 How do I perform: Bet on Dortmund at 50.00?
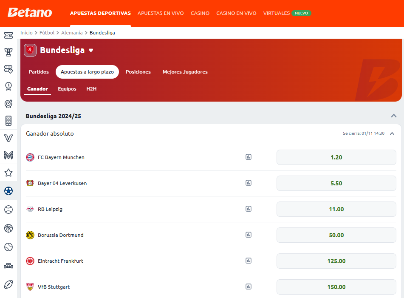click(x=336, y=235)
